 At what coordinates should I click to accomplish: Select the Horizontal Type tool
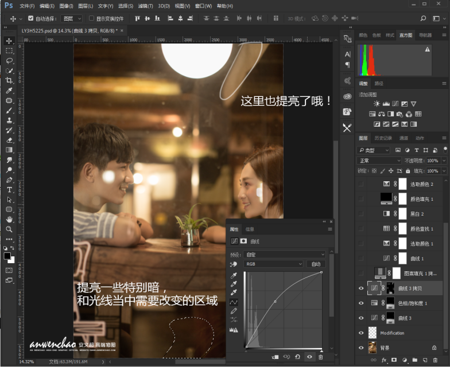(x=9, y=189)
